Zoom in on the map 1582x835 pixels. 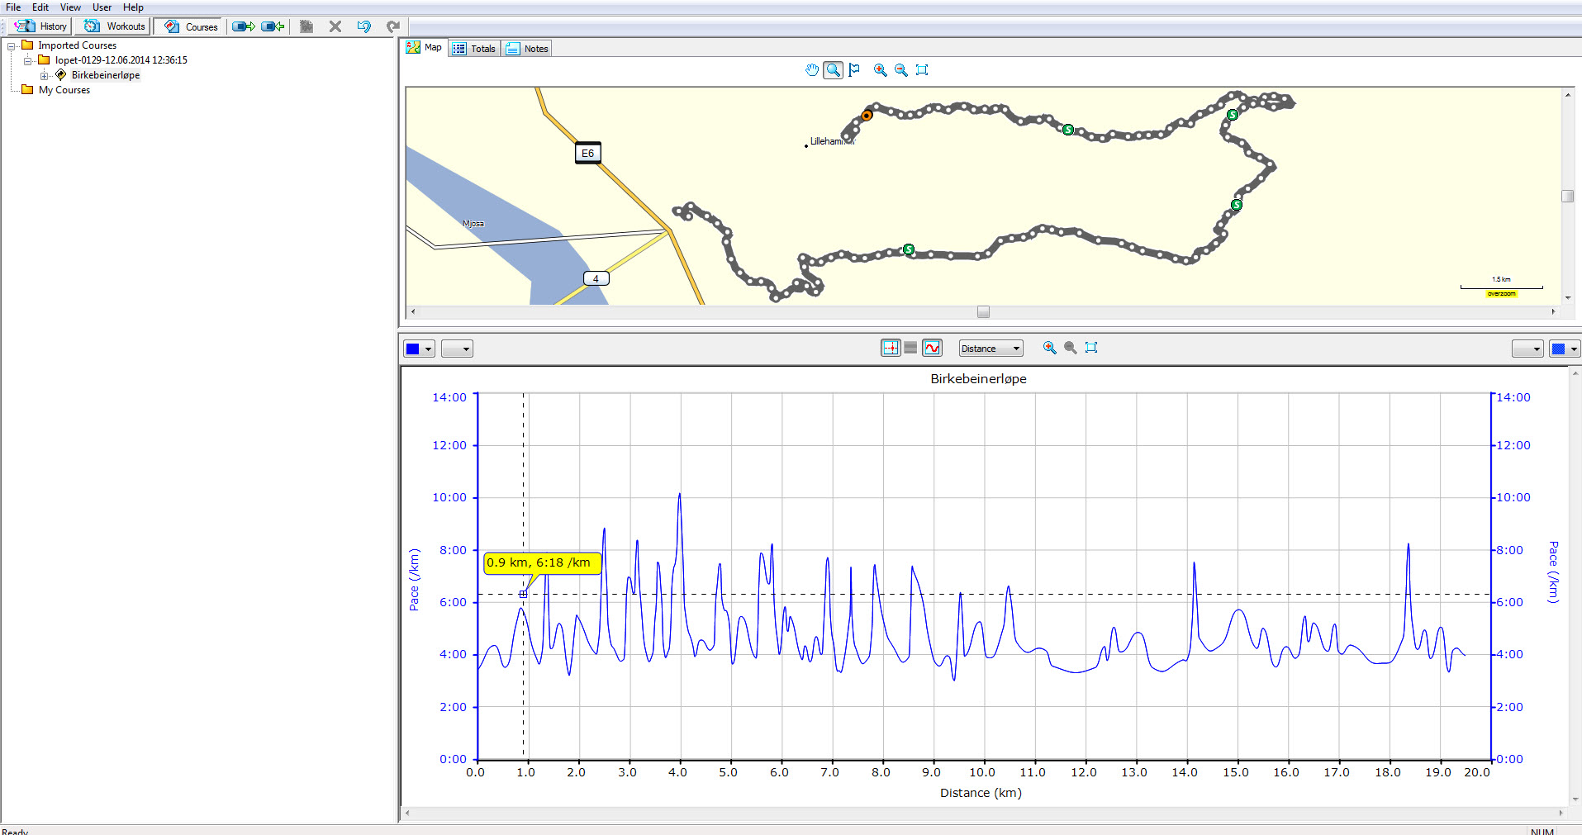(880, 70)
